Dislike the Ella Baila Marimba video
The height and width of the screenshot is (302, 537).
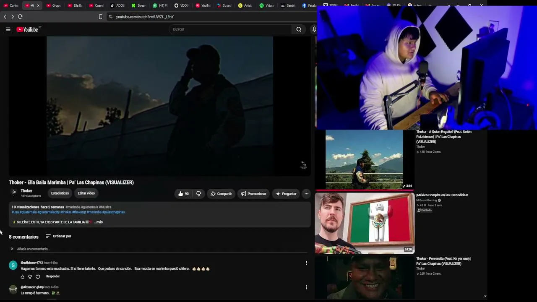[x=199, y=194]
